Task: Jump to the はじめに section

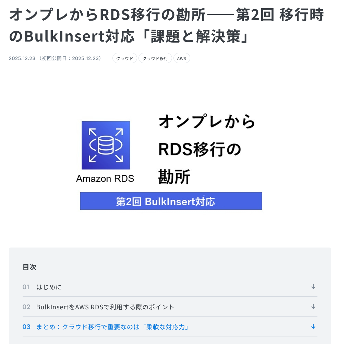Action: [49, 287]
